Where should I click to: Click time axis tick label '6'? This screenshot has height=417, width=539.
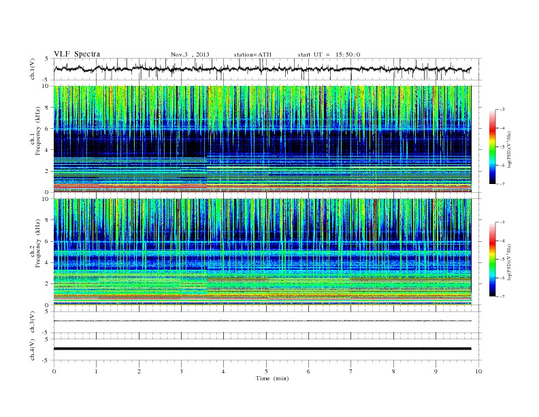pos(308,371)
